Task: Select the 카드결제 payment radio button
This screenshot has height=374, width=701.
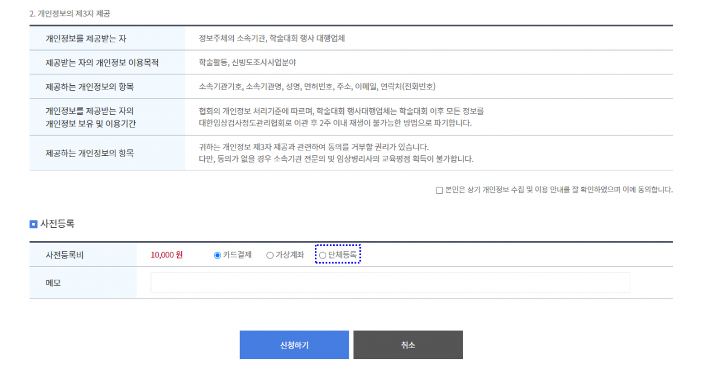Action: coord(218,255)
